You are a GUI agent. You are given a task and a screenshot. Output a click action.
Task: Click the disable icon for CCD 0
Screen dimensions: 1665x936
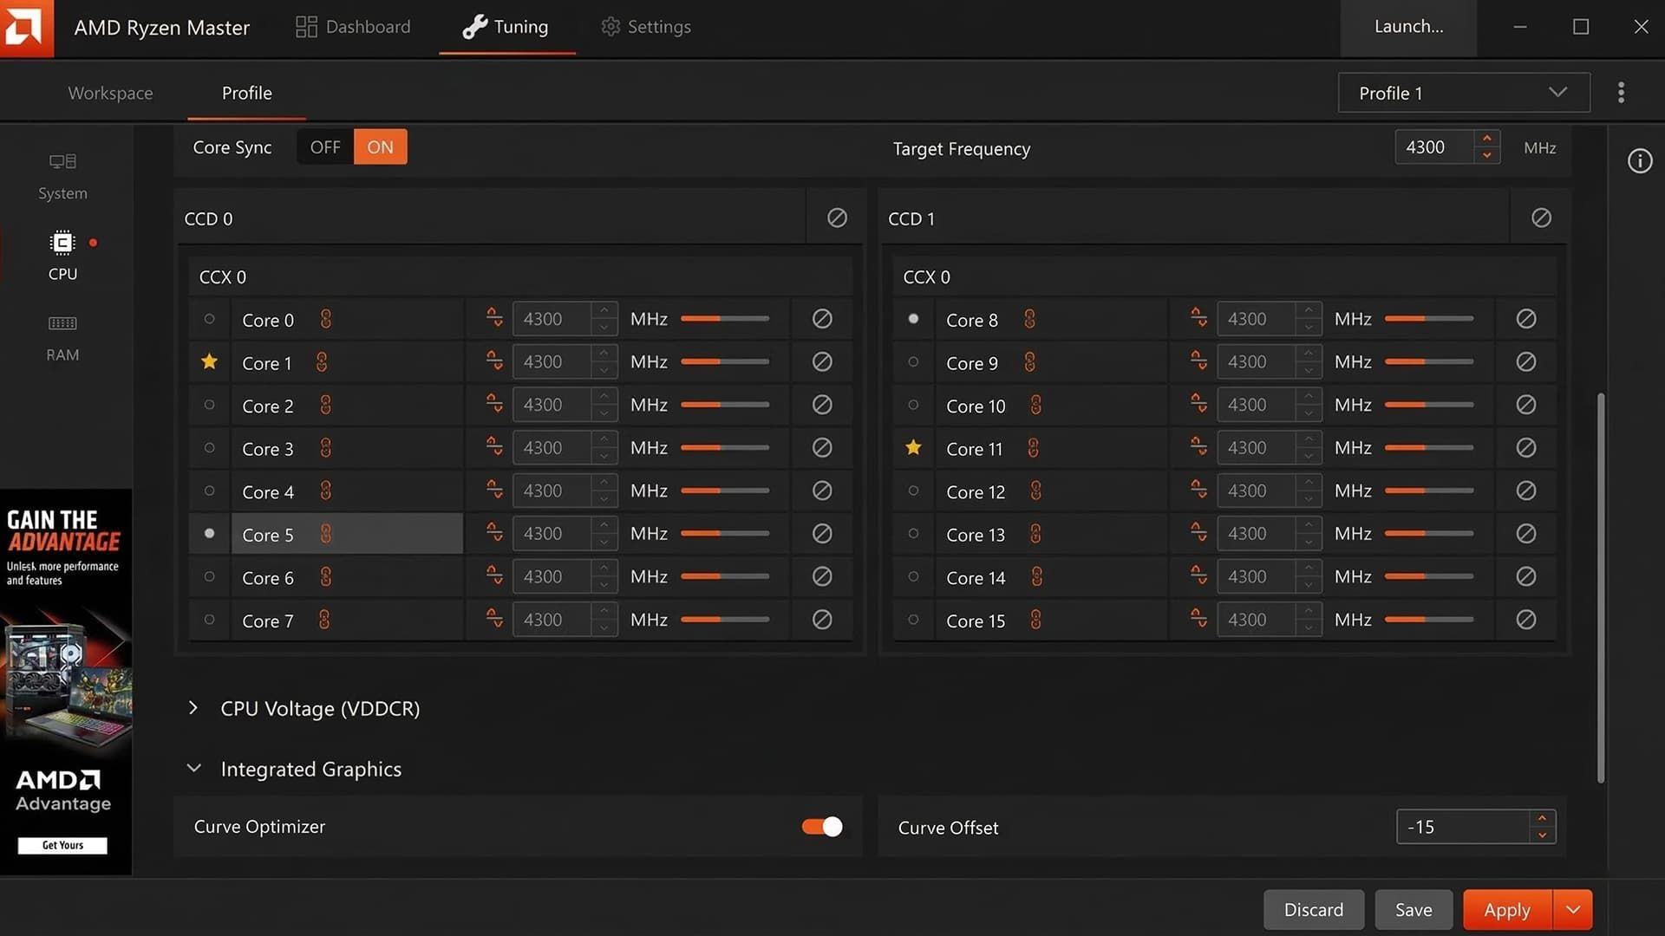tap(836, 218)
